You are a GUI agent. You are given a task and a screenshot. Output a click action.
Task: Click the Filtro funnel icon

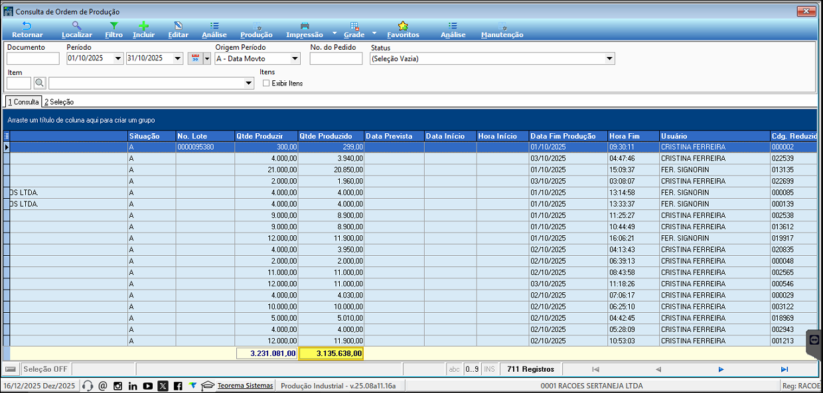pyautogui.click(x=113, y=29)
